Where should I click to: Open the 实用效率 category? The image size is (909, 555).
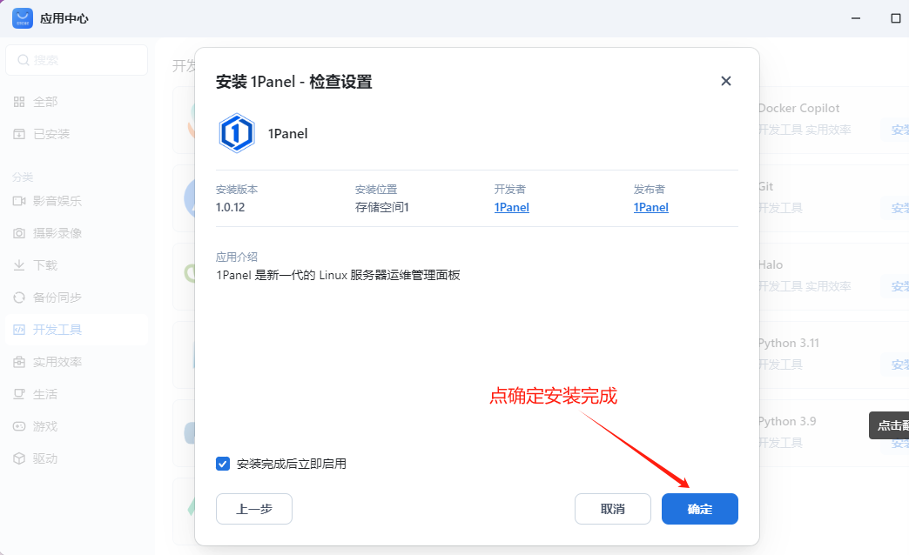77,362
